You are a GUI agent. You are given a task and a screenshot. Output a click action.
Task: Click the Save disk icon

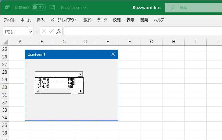(x=52, y=8)
